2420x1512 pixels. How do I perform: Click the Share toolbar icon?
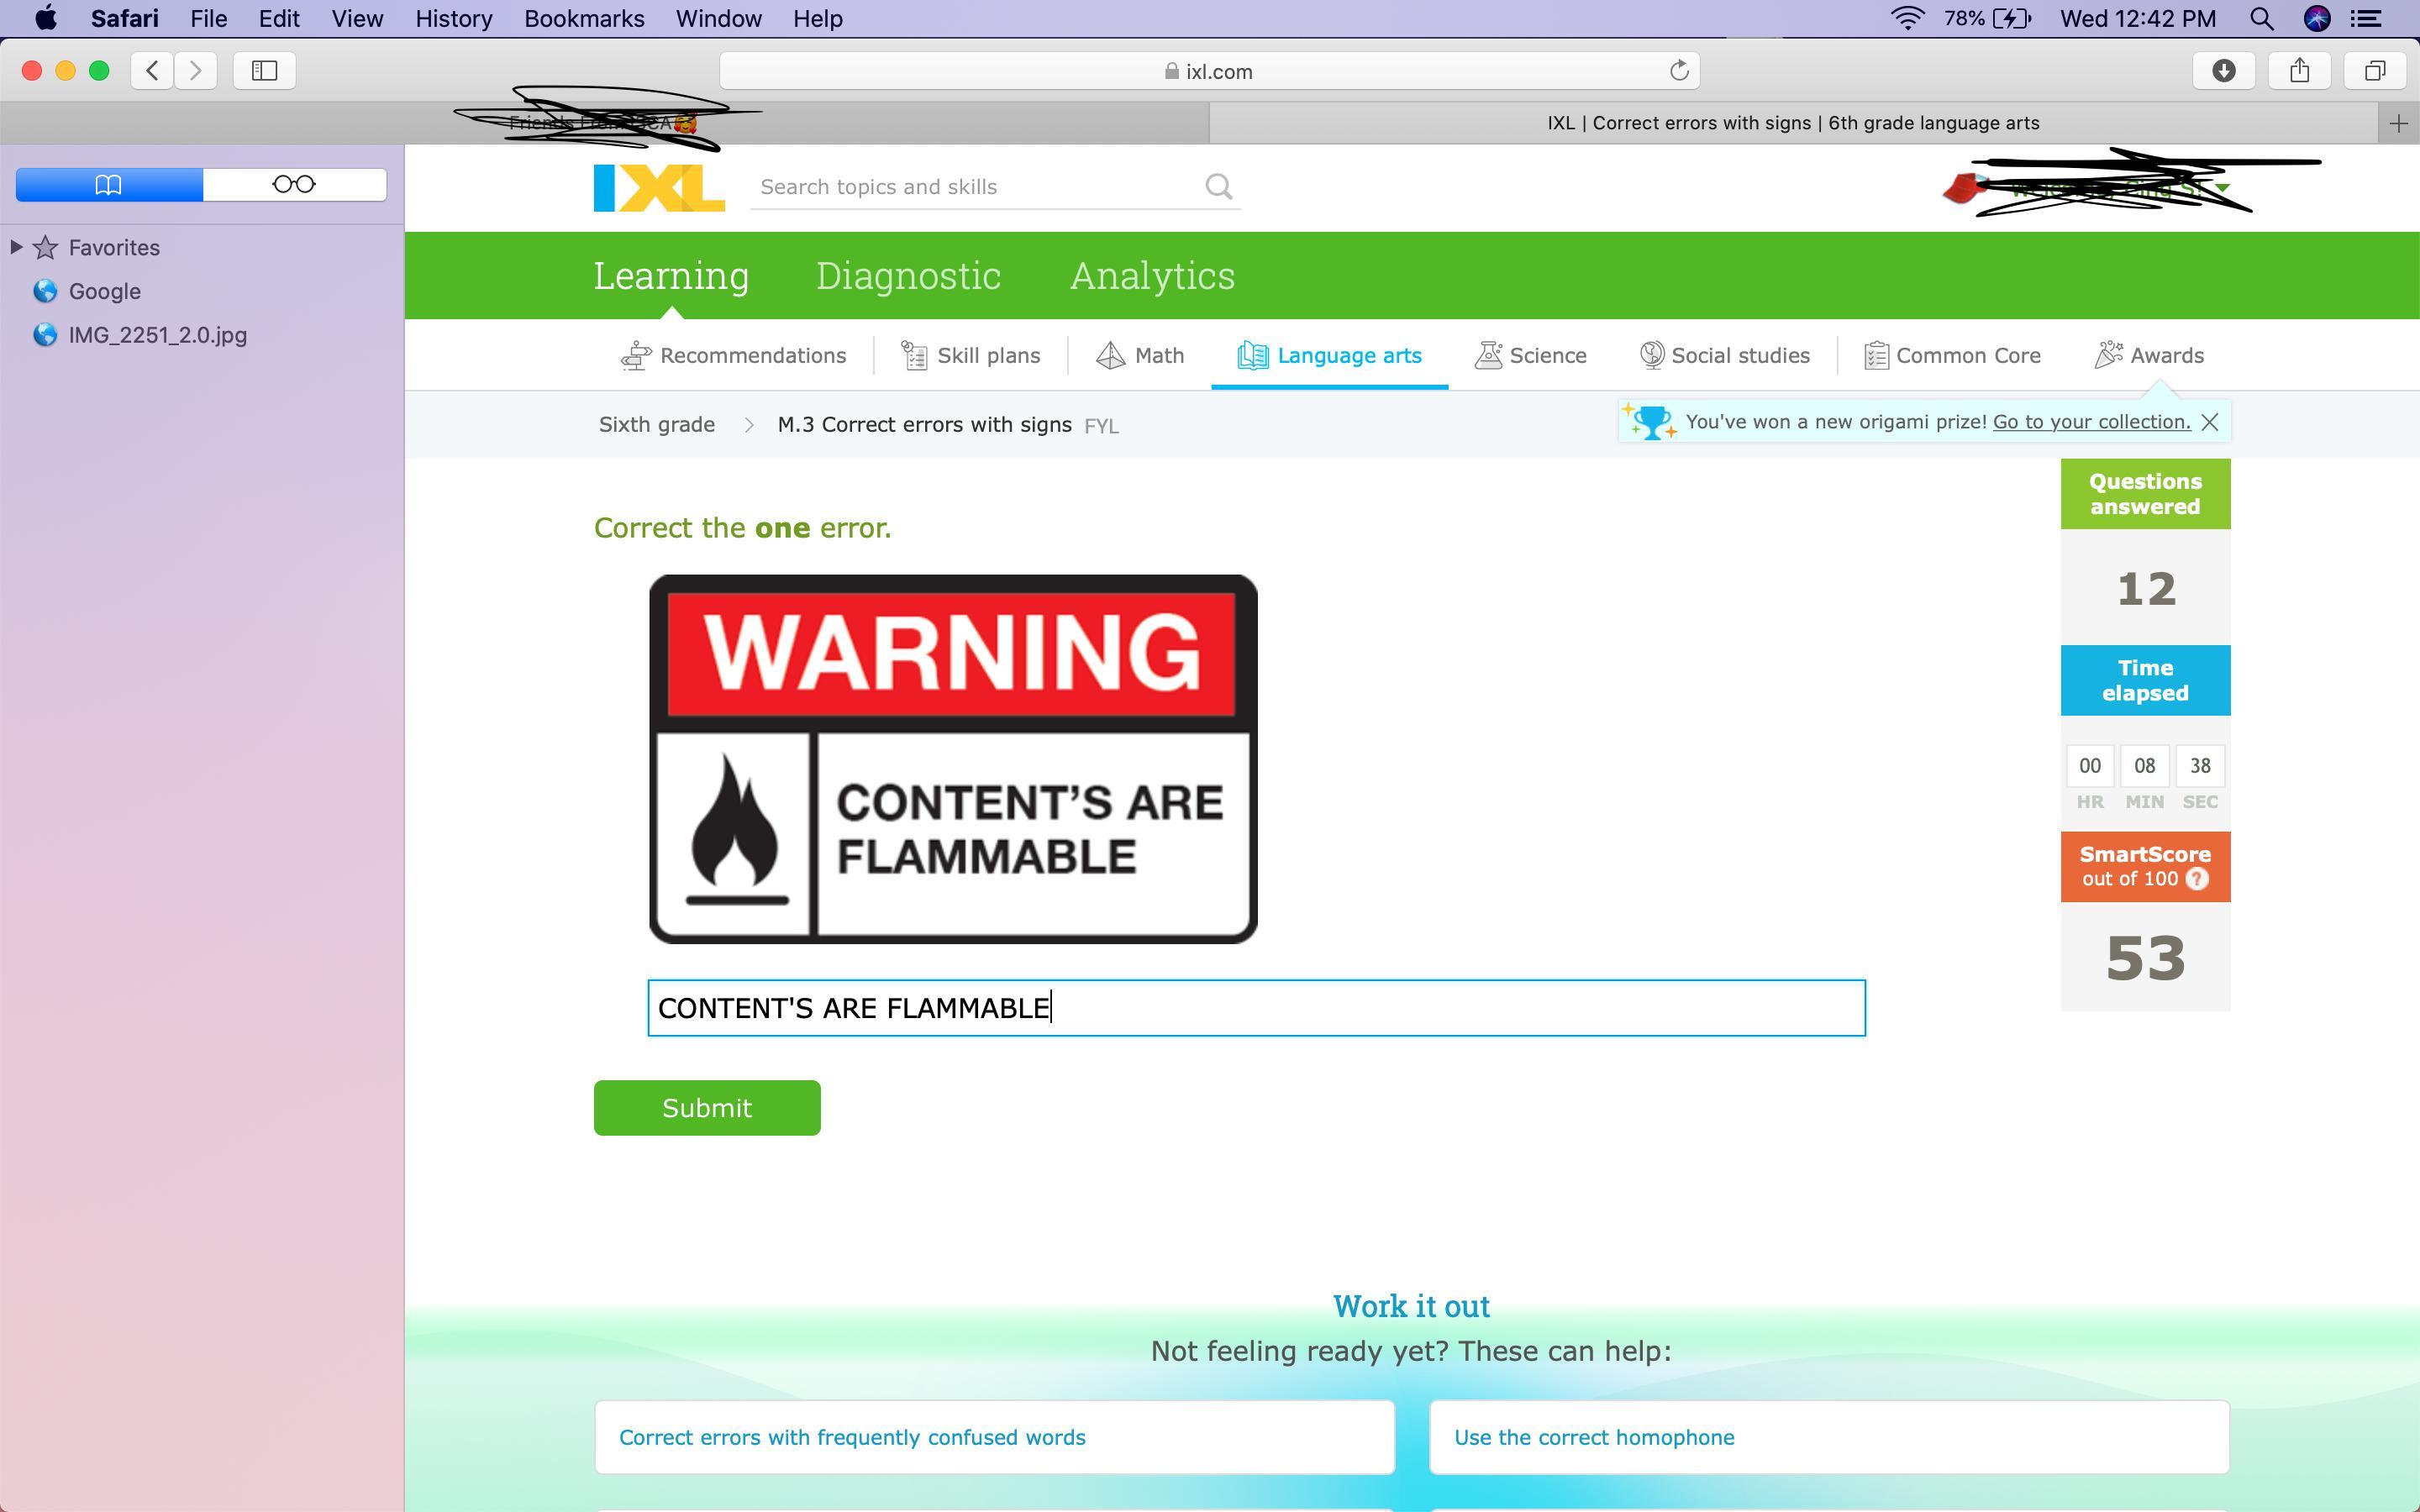(2299, 71)
